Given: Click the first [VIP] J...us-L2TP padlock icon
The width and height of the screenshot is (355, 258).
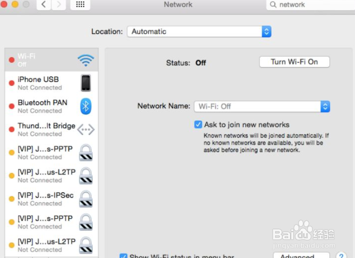Looking at the screenshot, I should click(x=86, y=176).
